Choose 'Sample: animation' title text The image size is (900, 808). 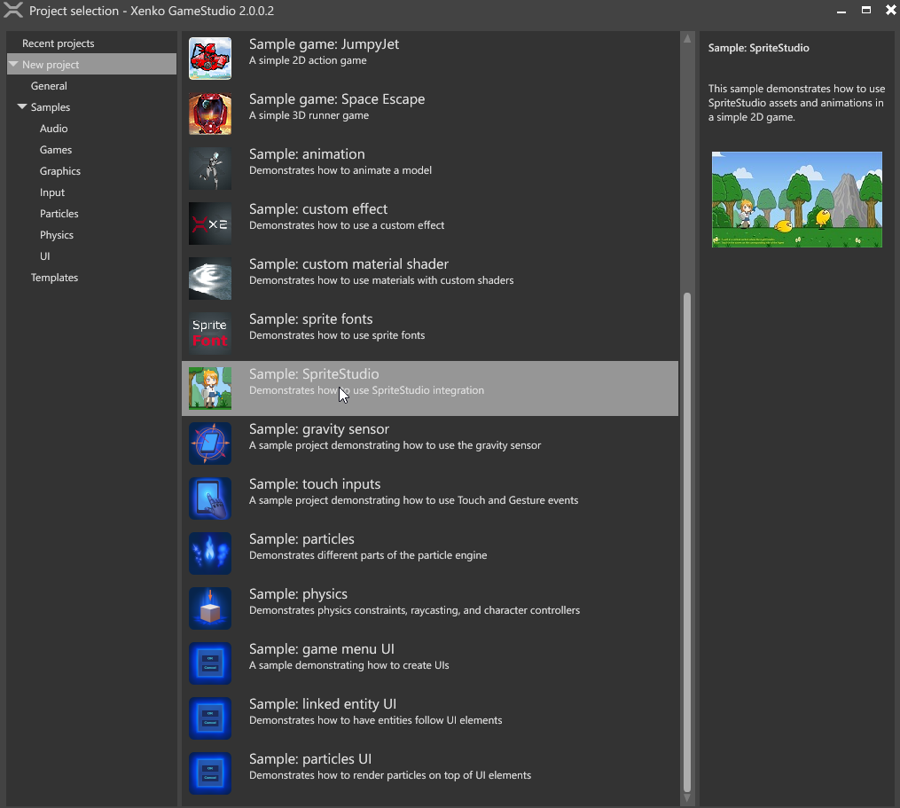(x=307, y=154)
